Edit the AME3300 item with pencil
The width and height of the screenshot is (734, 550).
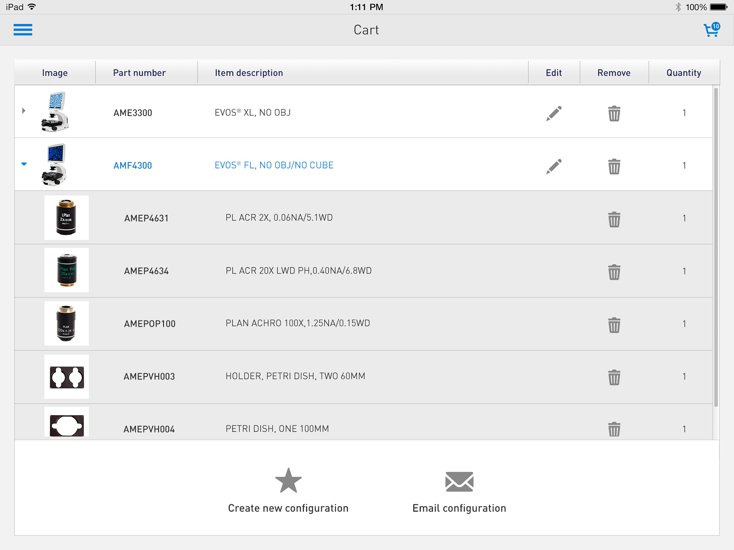tap(554, 113)
